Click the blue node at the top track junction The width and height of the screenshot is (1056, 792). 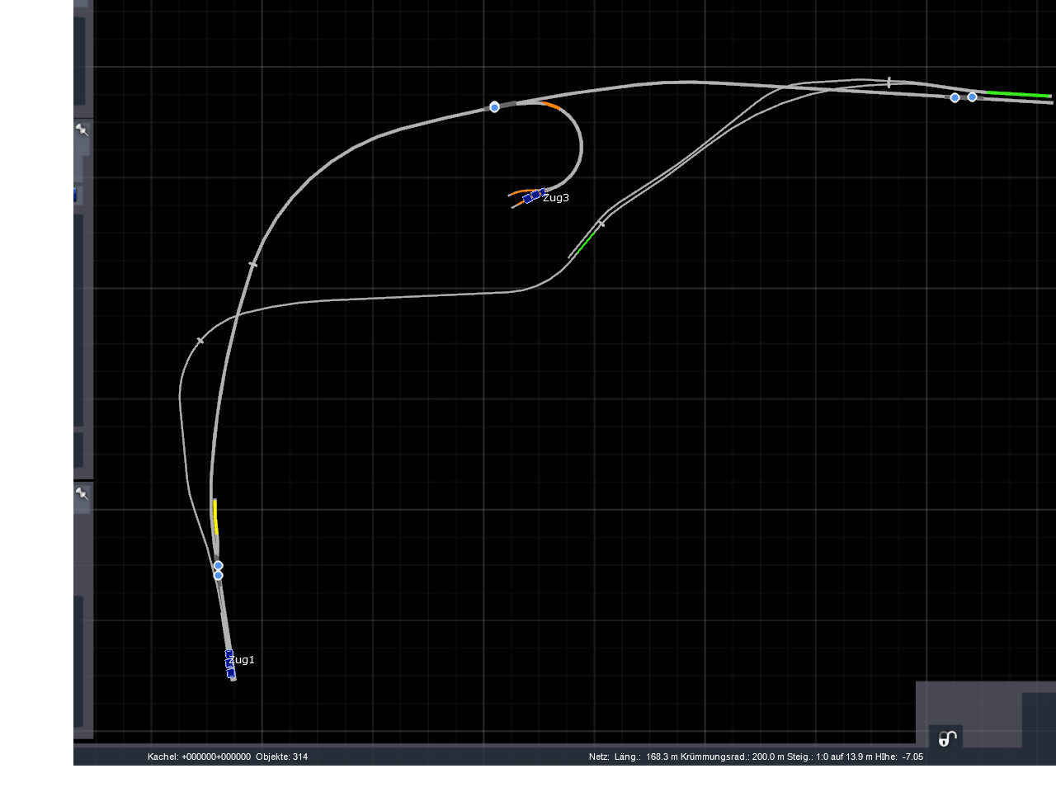pos(494,107)
